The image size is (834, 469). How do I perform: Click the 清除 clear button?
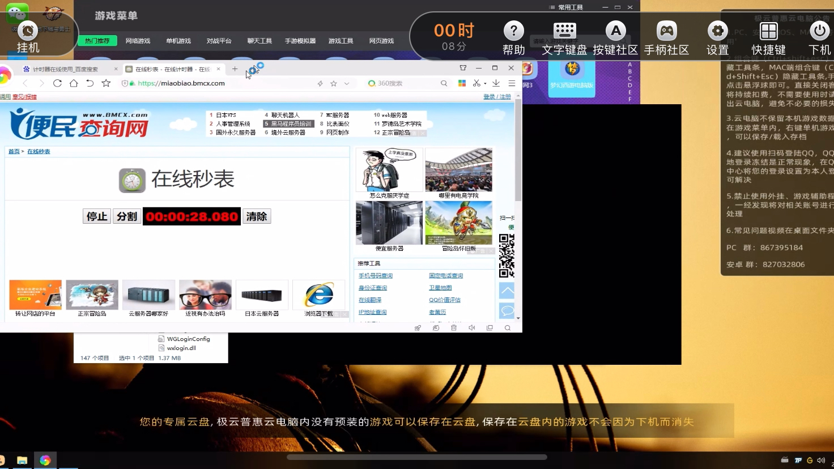tap(256, 216)
